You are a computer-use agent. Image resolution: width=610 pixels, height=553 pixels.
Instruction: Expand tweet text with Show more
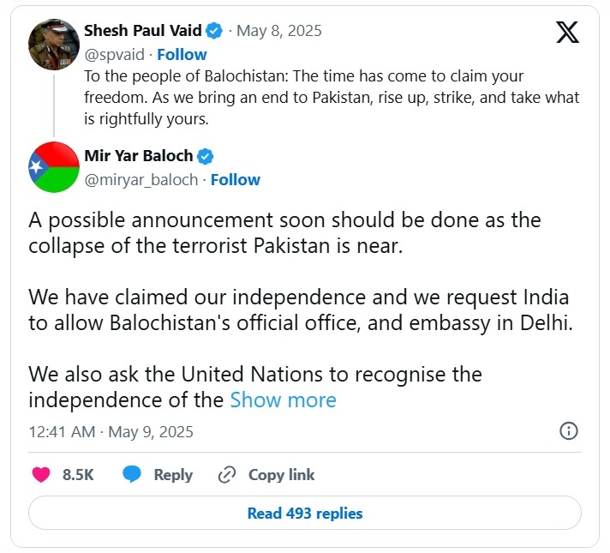click(283, 400)
